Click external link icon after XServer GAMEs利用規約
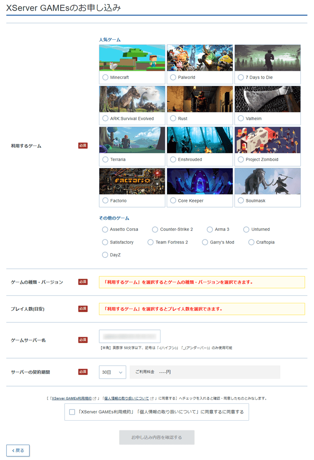This screenshot has width=314, height=460. (x=95, y=399)
